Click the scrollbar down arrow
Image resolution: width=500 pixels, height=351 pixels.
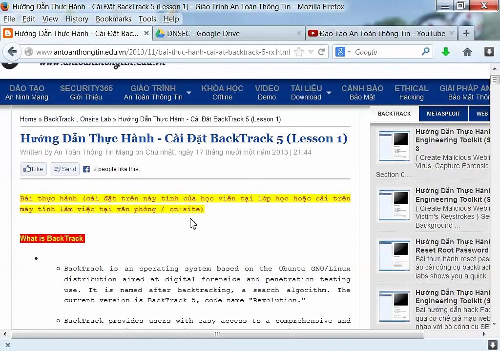click(x=495, y=324)
